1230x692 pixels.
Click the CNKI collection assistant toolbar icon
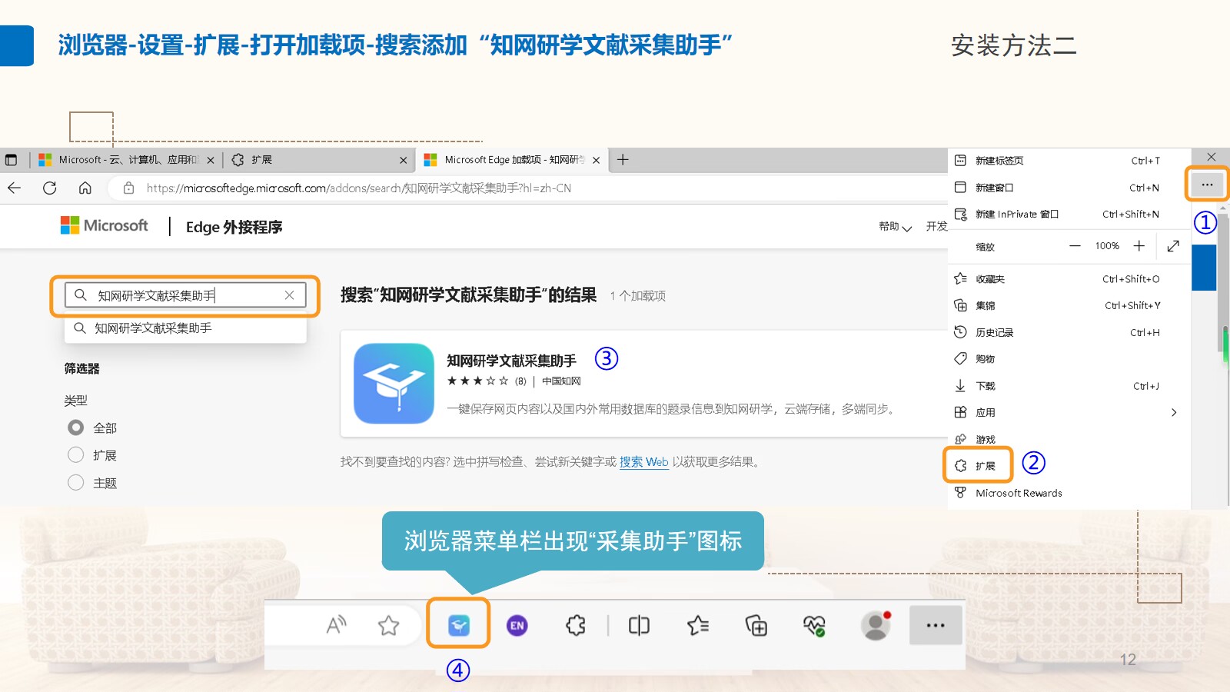[x=459, y=625]
